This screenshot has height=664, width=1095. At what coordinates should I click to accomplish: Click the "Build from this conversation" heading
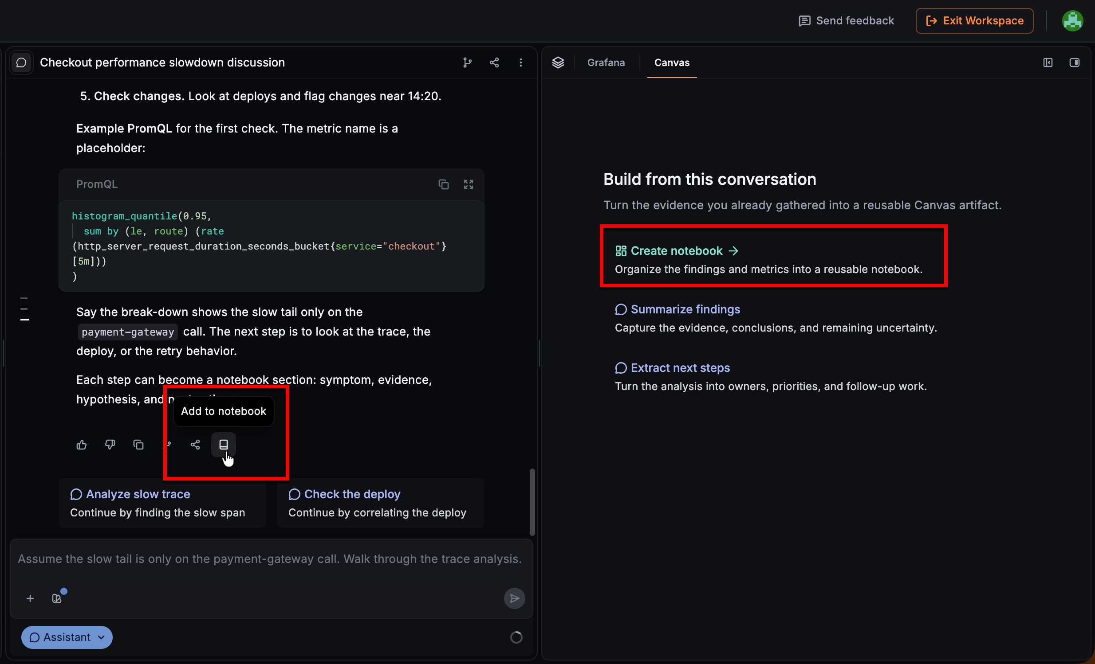[x=710, y=180]
